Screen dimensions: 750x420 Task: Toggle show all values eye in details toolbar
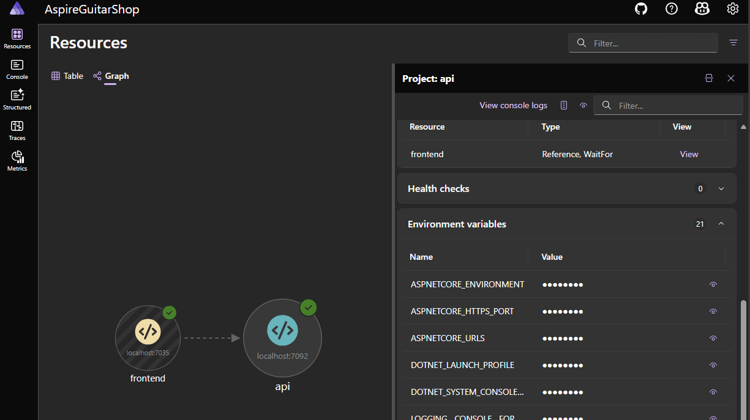click(583, 105)
